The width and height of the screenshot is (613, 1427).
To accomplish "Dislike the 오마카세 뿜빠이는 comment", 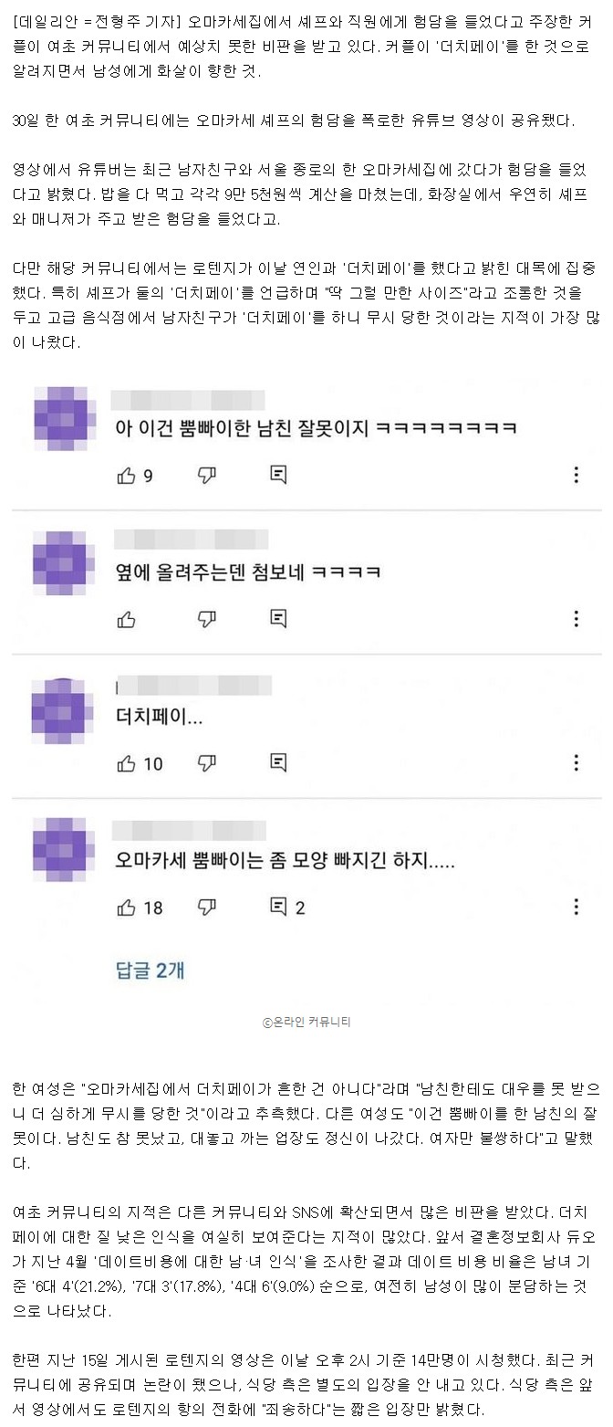I will (207, 907).
